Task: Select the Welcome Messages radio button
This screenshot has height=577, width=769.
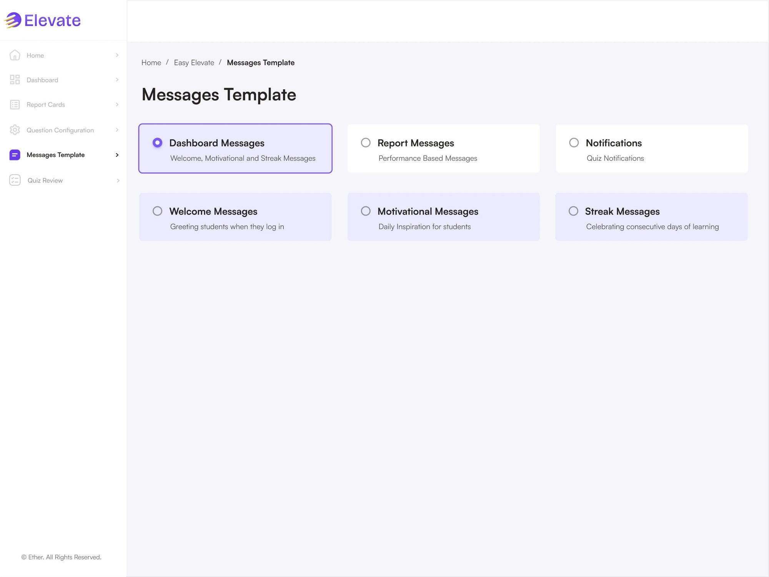Action: click(x=157, y=211)
